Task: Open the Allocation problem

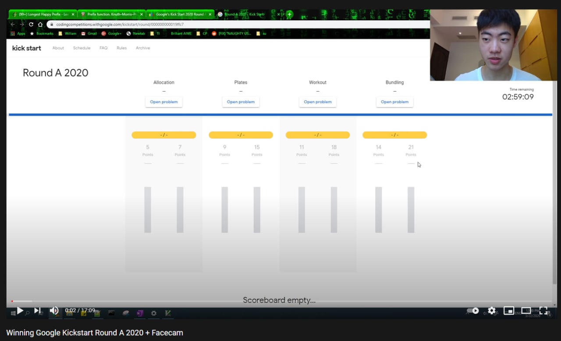Action: [164, 102]
